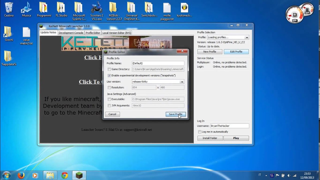Click the Game Directory path field
This screenshot has width=320, height=180.
coord(158,69)
